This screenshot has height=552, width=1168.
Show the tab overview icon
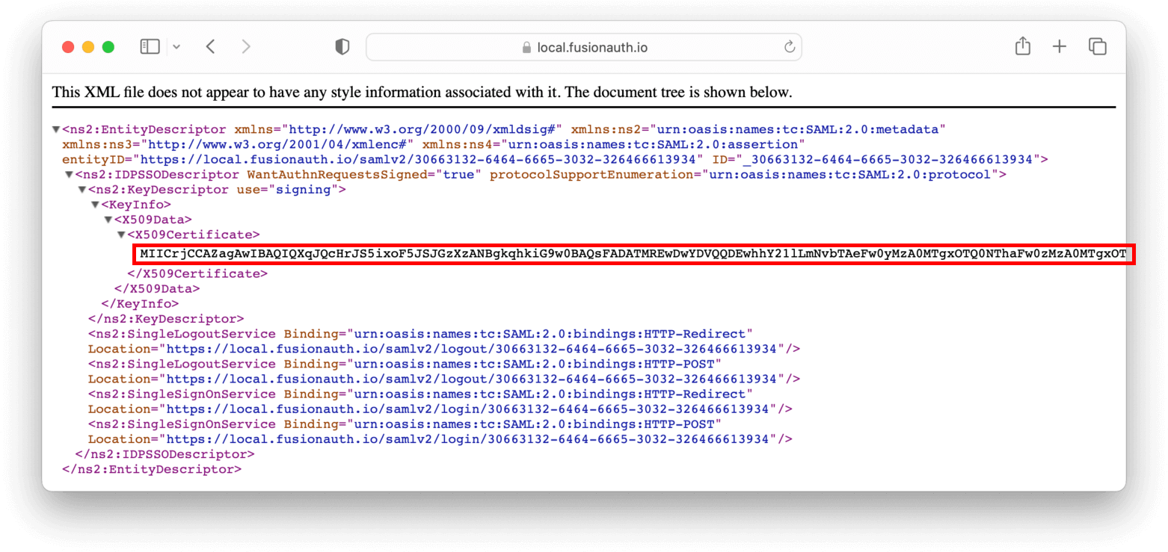click(x=1097, y=47)
